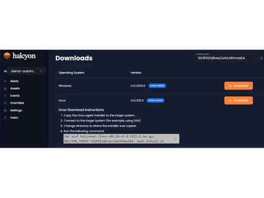The width and height of the screenshot is (264, 198).
Task: Click the Latest Version badge for Linux
Action: coord(155,100)
